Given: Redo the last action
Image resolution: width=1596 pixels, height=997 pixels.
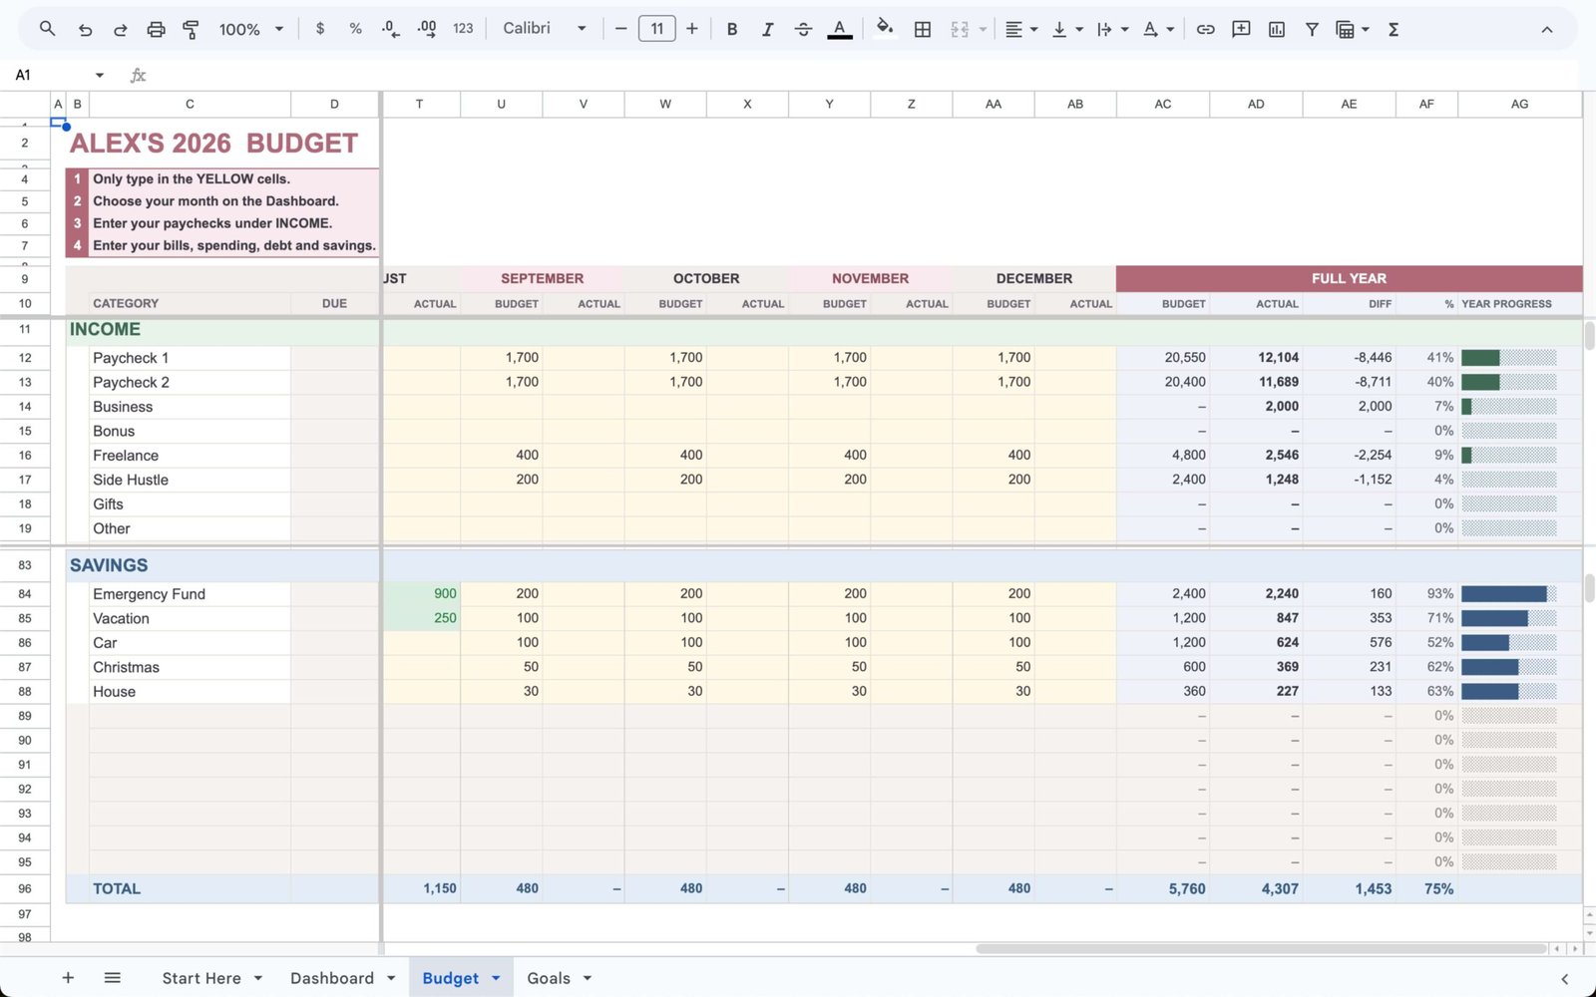Looking at the screenshot, I should [x=120, y=29].
